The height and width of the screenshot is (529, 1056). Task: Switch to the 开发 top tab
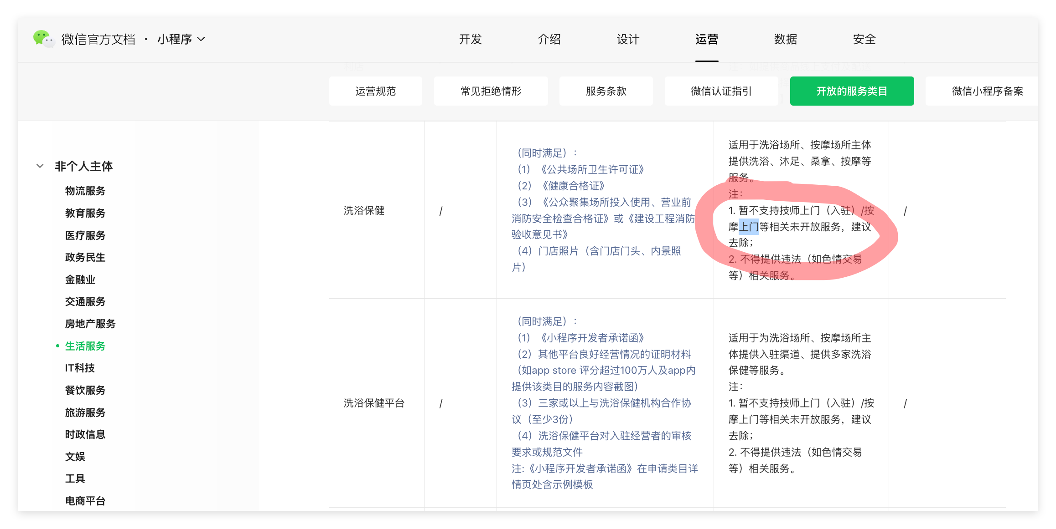pos(470,40)
